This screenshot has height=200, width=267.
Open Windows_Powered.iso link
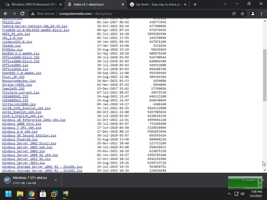click(x=20, y=140)
